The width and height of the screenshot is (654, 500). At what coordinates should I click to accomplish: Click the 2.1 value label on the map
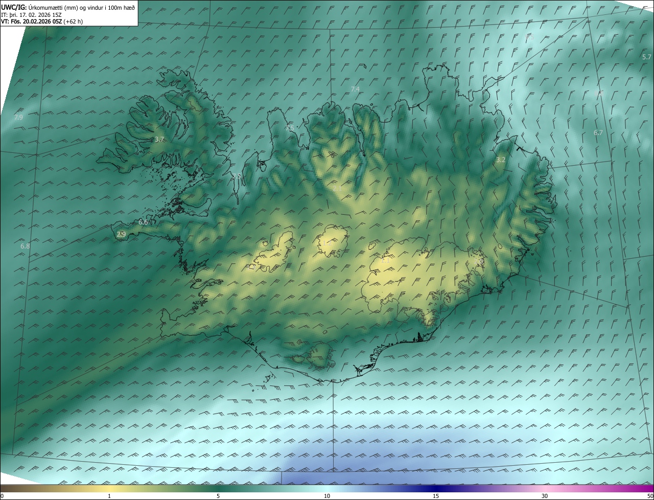click(x=338, y=189)
